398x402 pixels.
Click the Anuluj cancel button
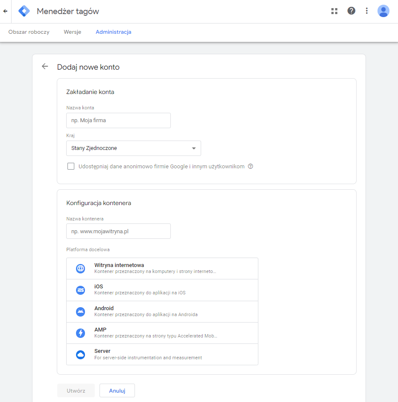[117, 390]
